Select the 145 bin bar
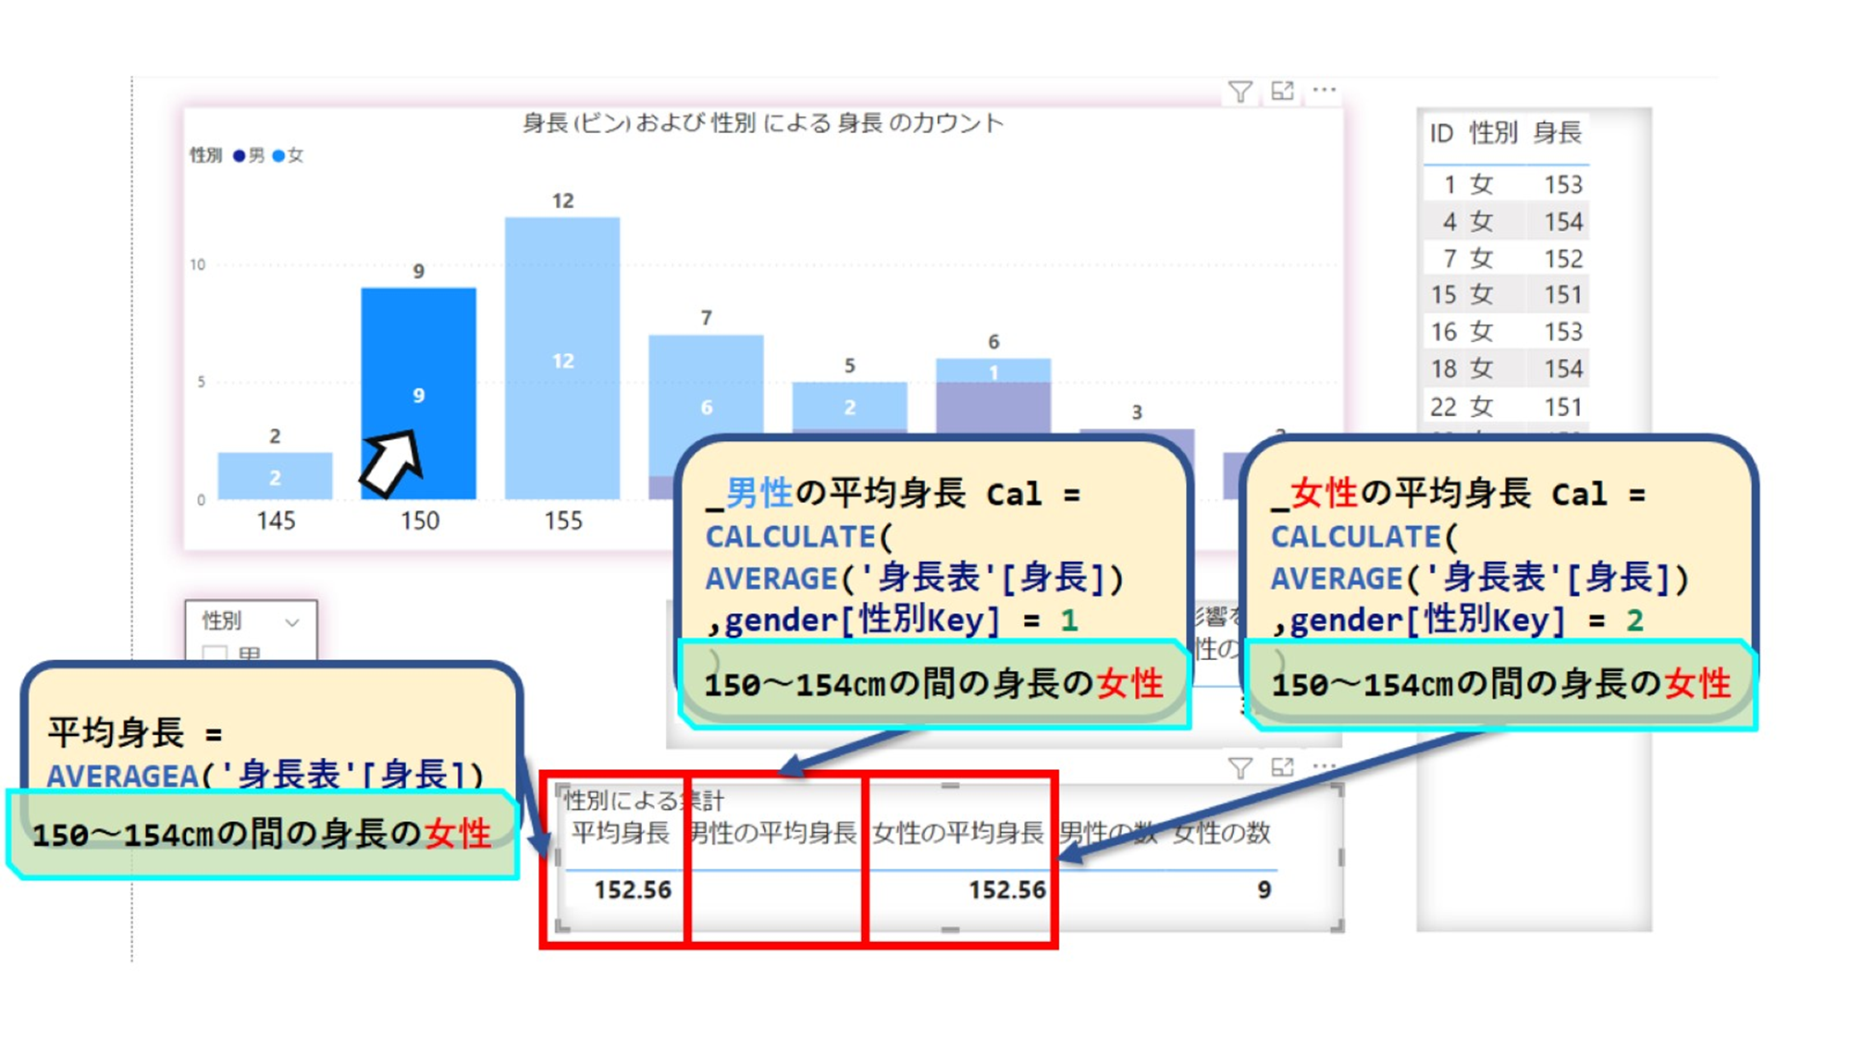The height and width of the screenshot is (1040, 1850). coord(275,476)
